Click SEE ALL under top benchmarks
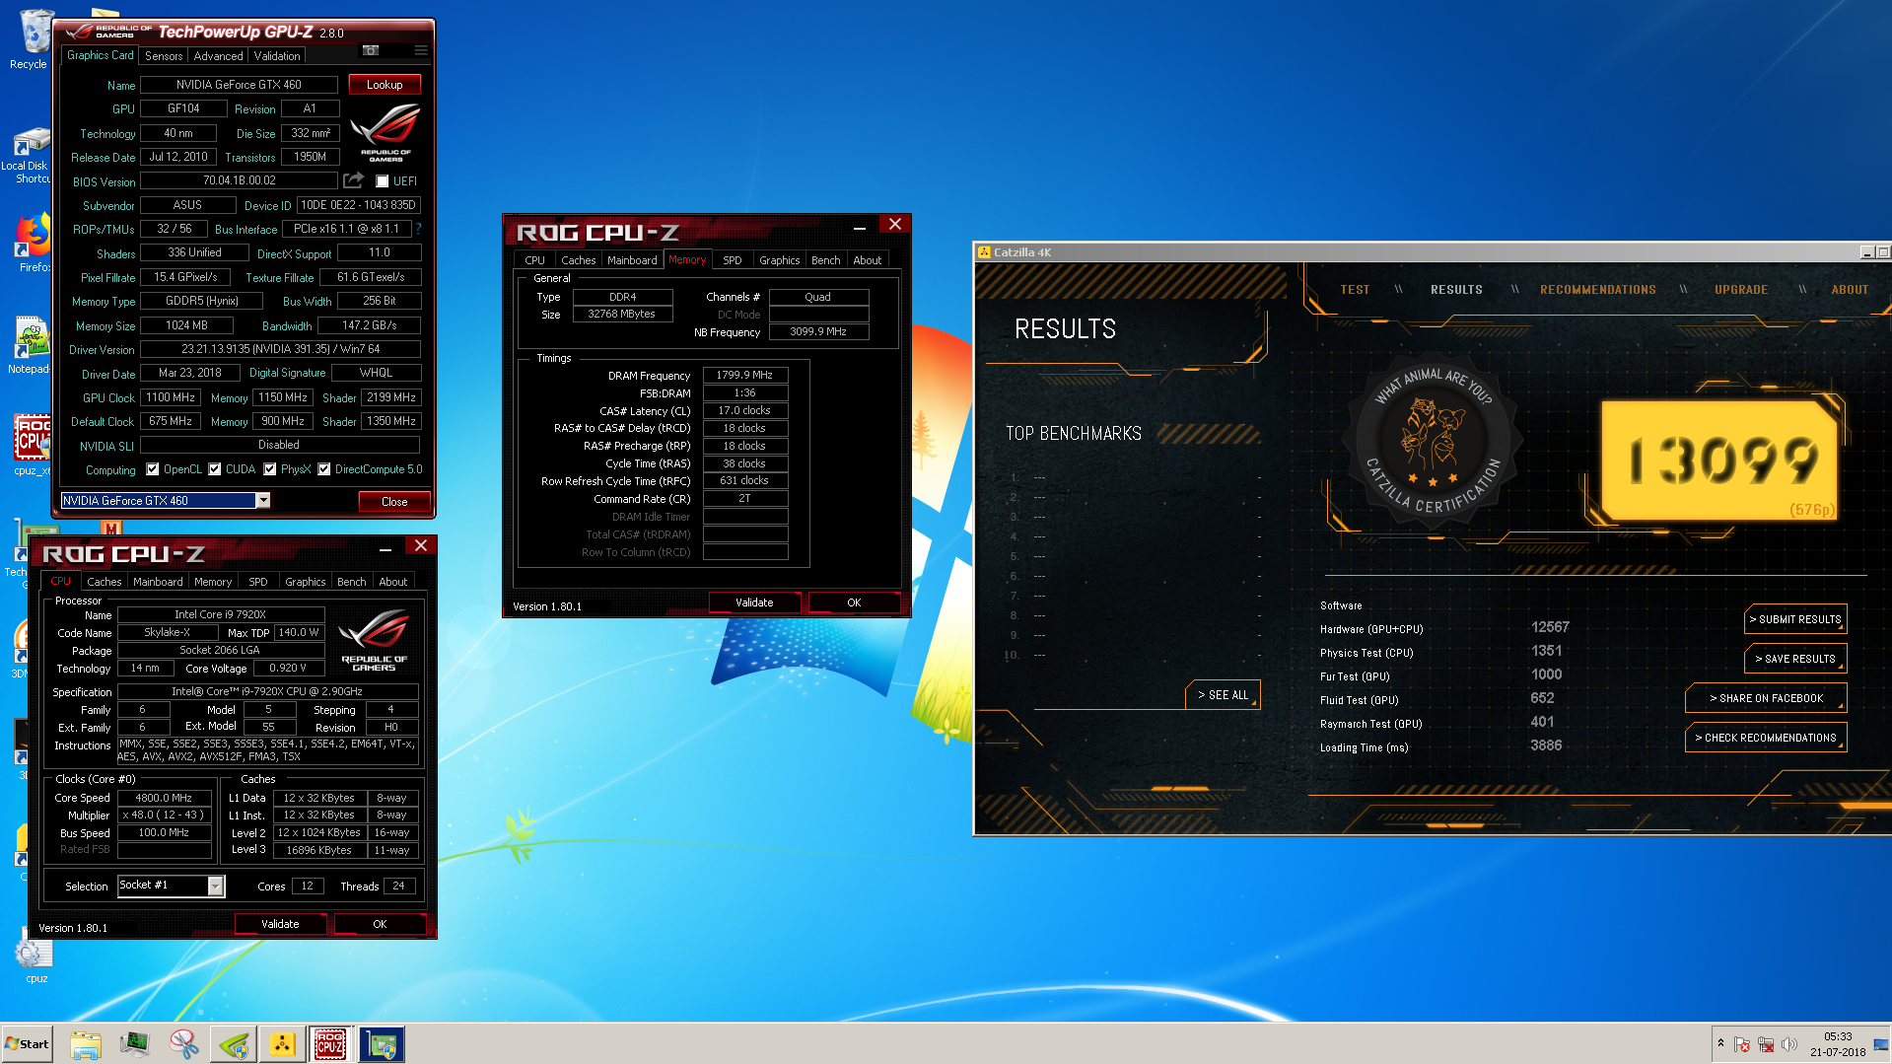Image resolution: width=1892 pixels, height=1064 pixels. (x=1223, y=695)
